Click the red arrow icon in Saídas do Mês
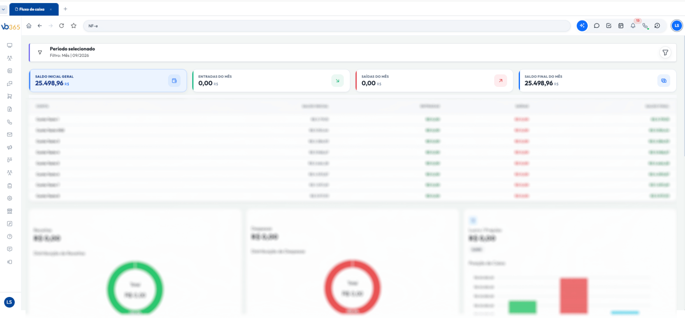The image size is (685, 318). click(x=501, y=81)
